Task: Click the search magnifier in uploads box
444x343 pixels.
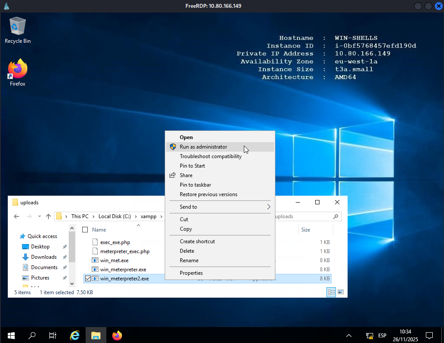Action: pos(336,216)
